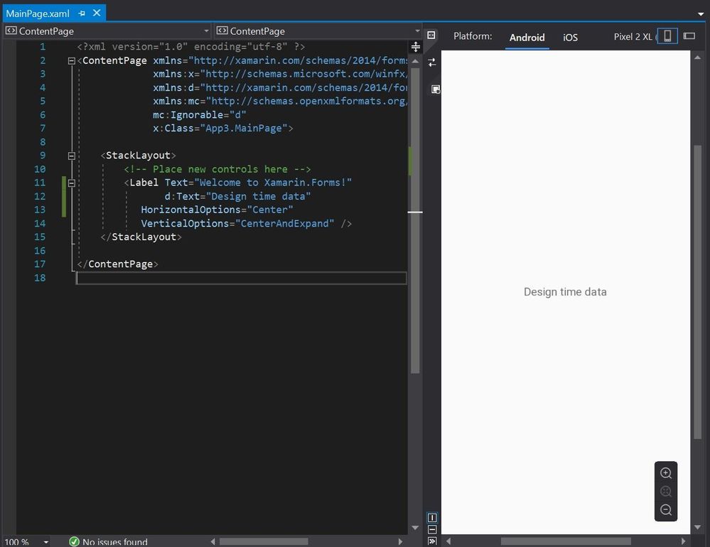Click the split editor handle icon
710x547 pixels.
pyautogui.click(x=416, y=47)
